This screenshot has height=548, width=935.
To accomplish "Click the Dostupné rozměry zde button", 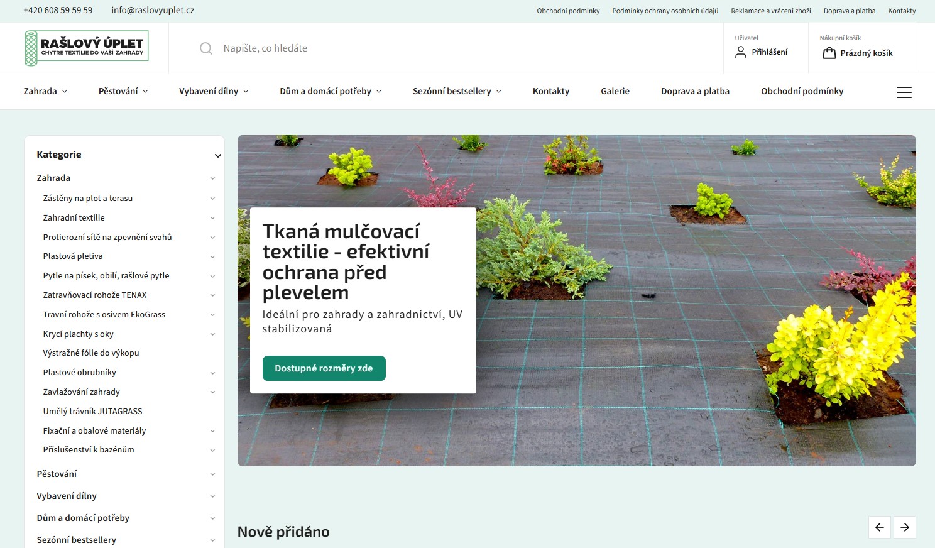I will [324, 368].
